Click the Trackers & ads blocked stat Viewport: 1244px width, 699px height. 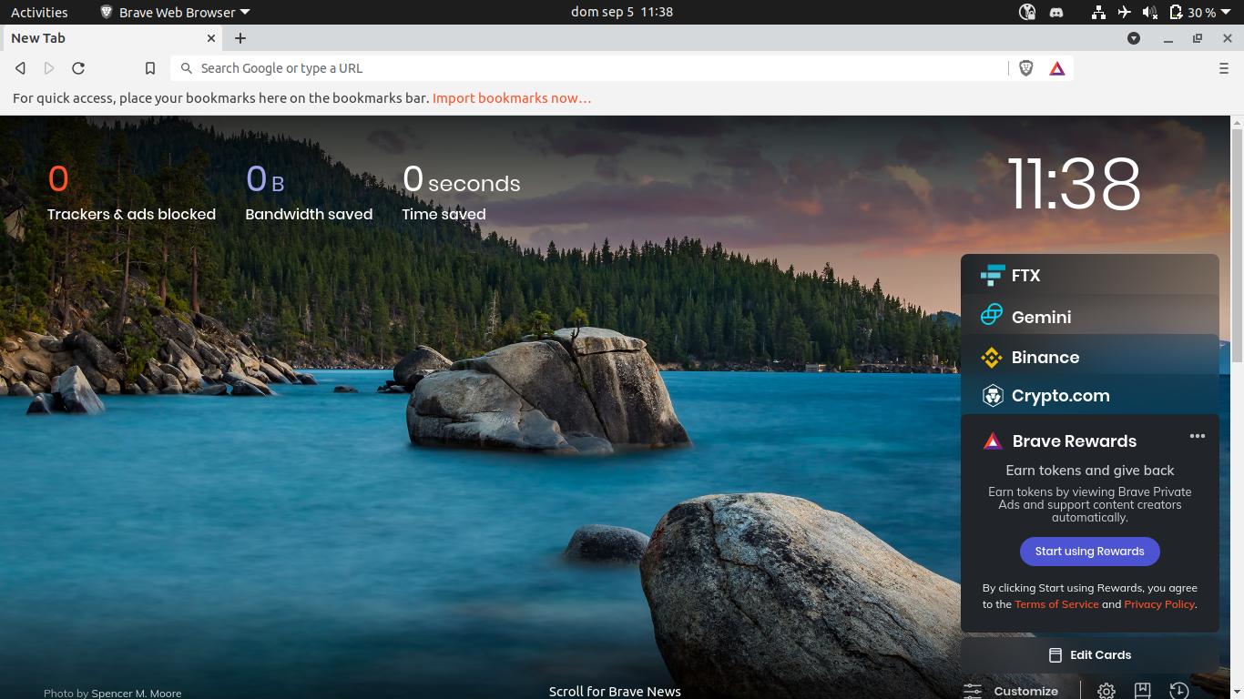(131, 194)
